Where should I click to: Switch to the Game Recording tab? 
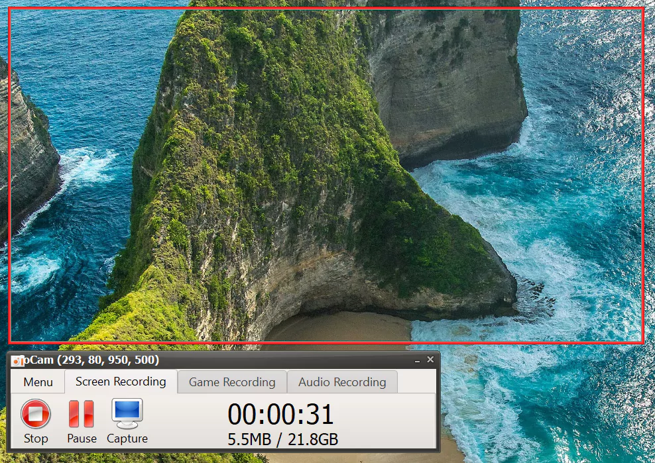pyautogui.click(x=231, y=382)
